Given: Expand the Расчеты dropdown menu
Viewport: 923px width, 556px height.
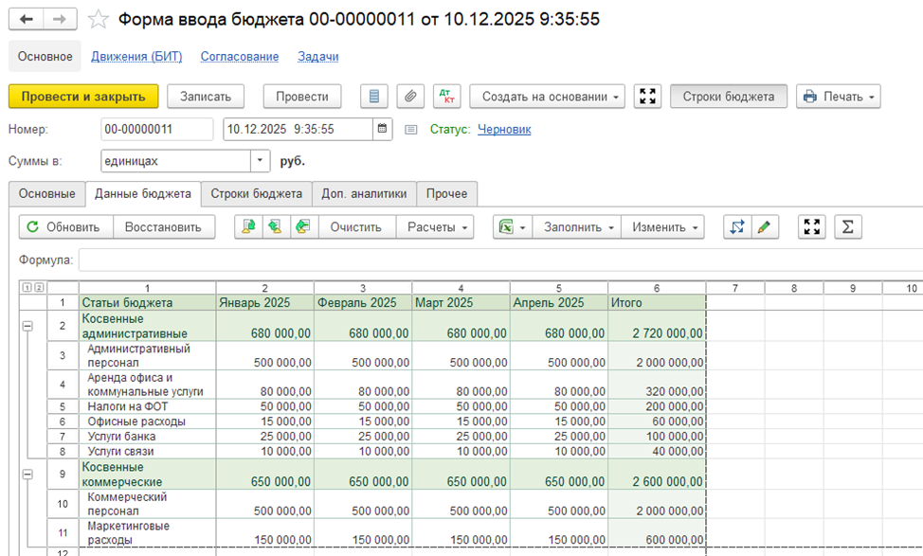Looking at the screenshot, I should [439, 227].
